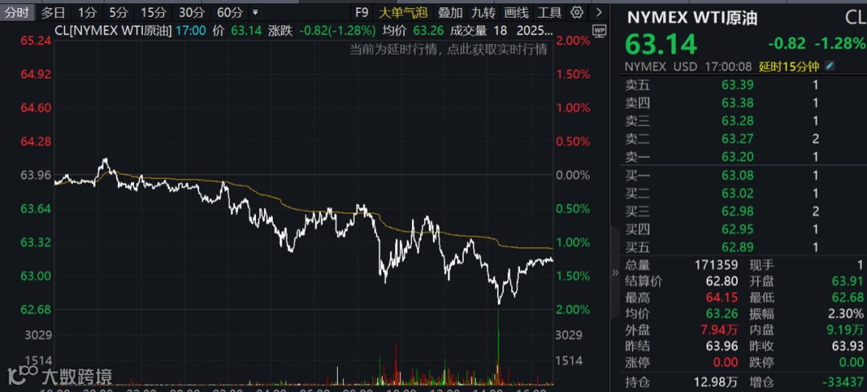The image size is (867, 392).
Task: Click 昨结 value 63.96
Action: point(722,346)
